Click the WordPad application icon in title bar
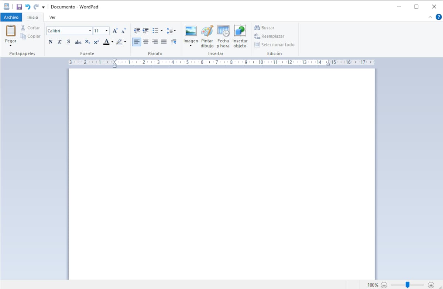 tap(6, 7)
